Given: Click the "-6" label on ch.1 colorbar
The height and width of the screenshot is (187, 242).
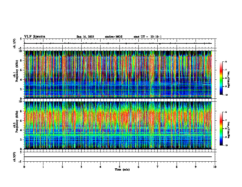Looking at the screenshot, I should pos(226,62).
